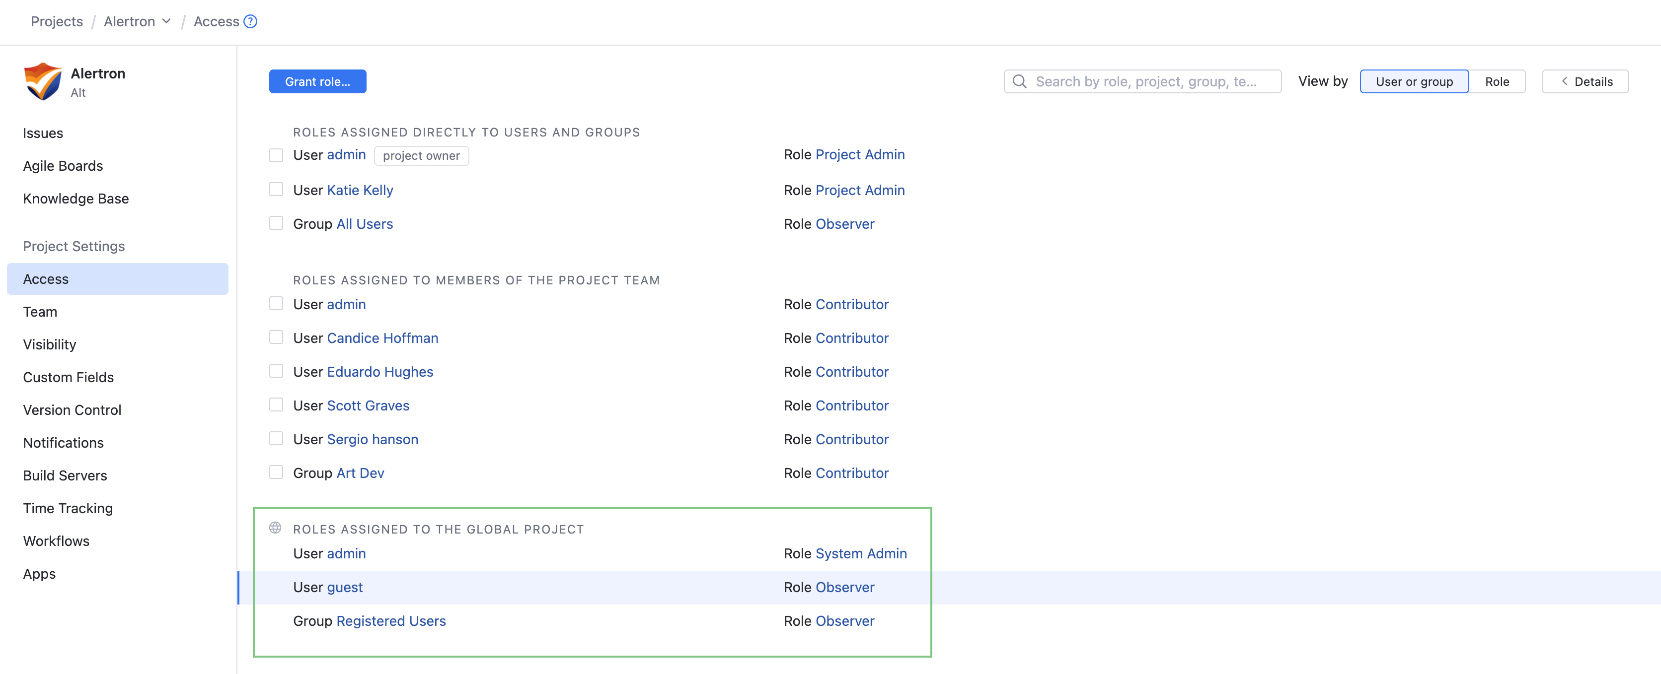Click the Observer role link for Registered Users
The width and height of the screenshot is (1661, 674).
point(845,620)
